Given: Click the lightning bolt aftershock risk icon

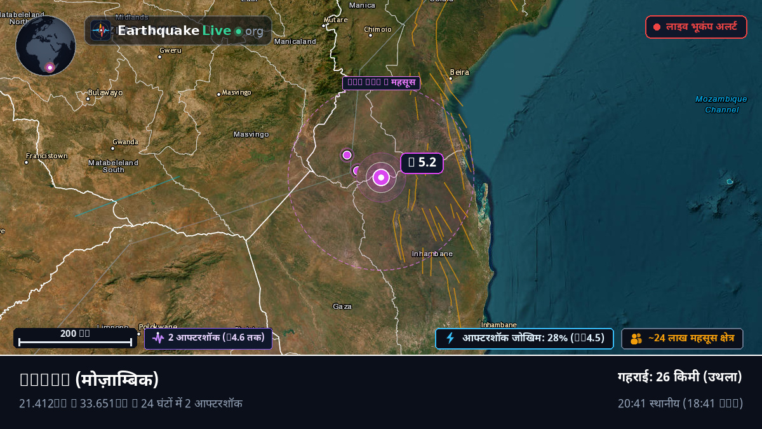Looking at the screenshot, I should (450, 338).
